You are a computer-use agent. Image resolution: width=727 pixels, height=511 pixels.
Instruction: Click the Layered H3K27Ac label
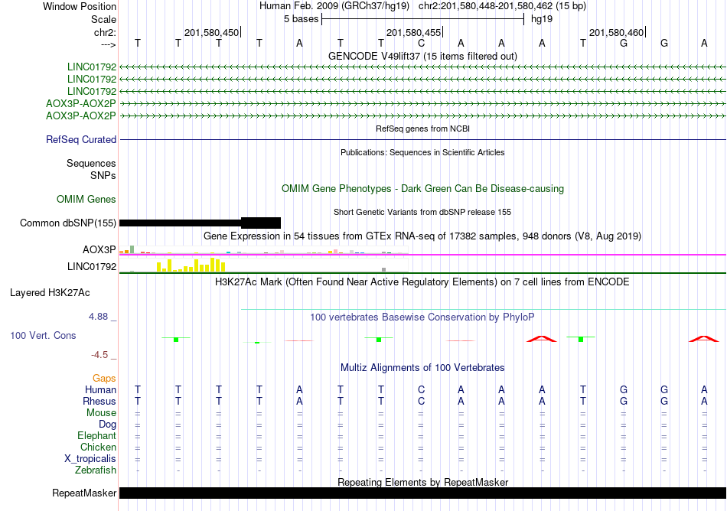[x=50, y=293]
